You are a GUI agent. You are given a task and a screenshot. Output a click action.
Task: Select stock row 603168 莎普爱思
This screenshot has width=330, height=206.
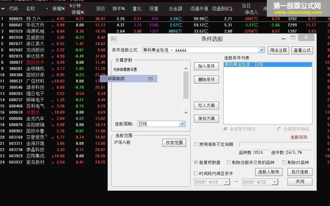[54, 137]
